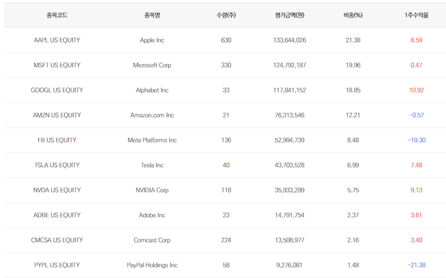
Task: Select the FB US EQUITY code cell
Action: [x=57, y=140]
